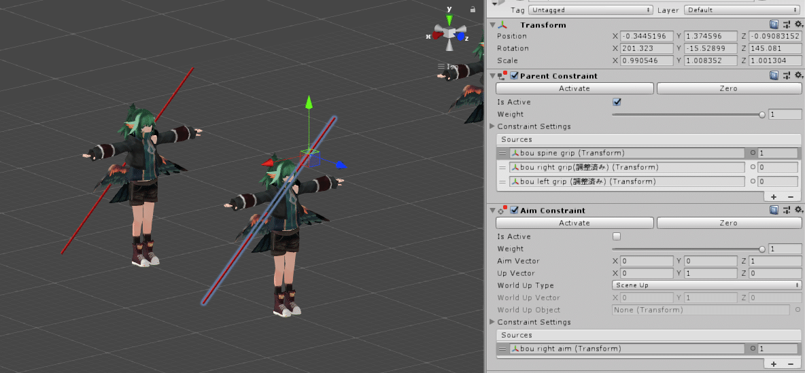Click the Up Vector Y field
Image resolution: width=805 pixels, height=373 pixels.
point(710,273)
